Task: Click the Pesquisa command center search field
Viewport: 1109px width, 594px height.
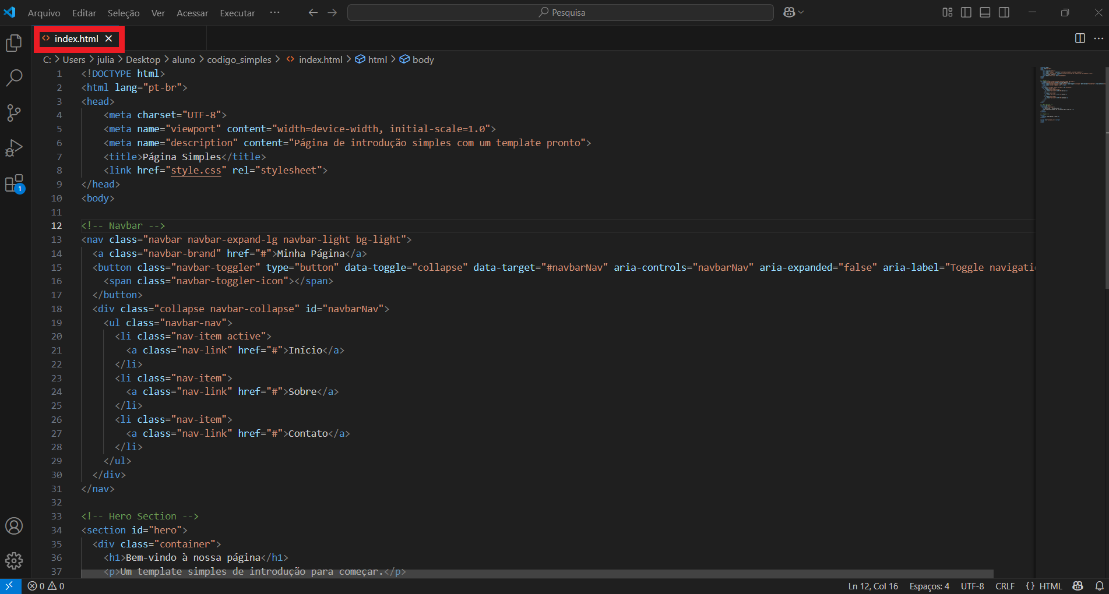Action: (560, 13)
